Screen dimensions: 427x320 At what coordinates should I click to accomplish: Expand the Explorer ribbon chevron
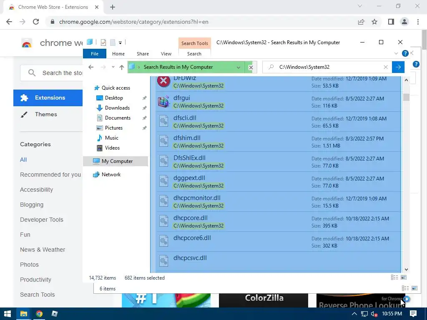396,53
